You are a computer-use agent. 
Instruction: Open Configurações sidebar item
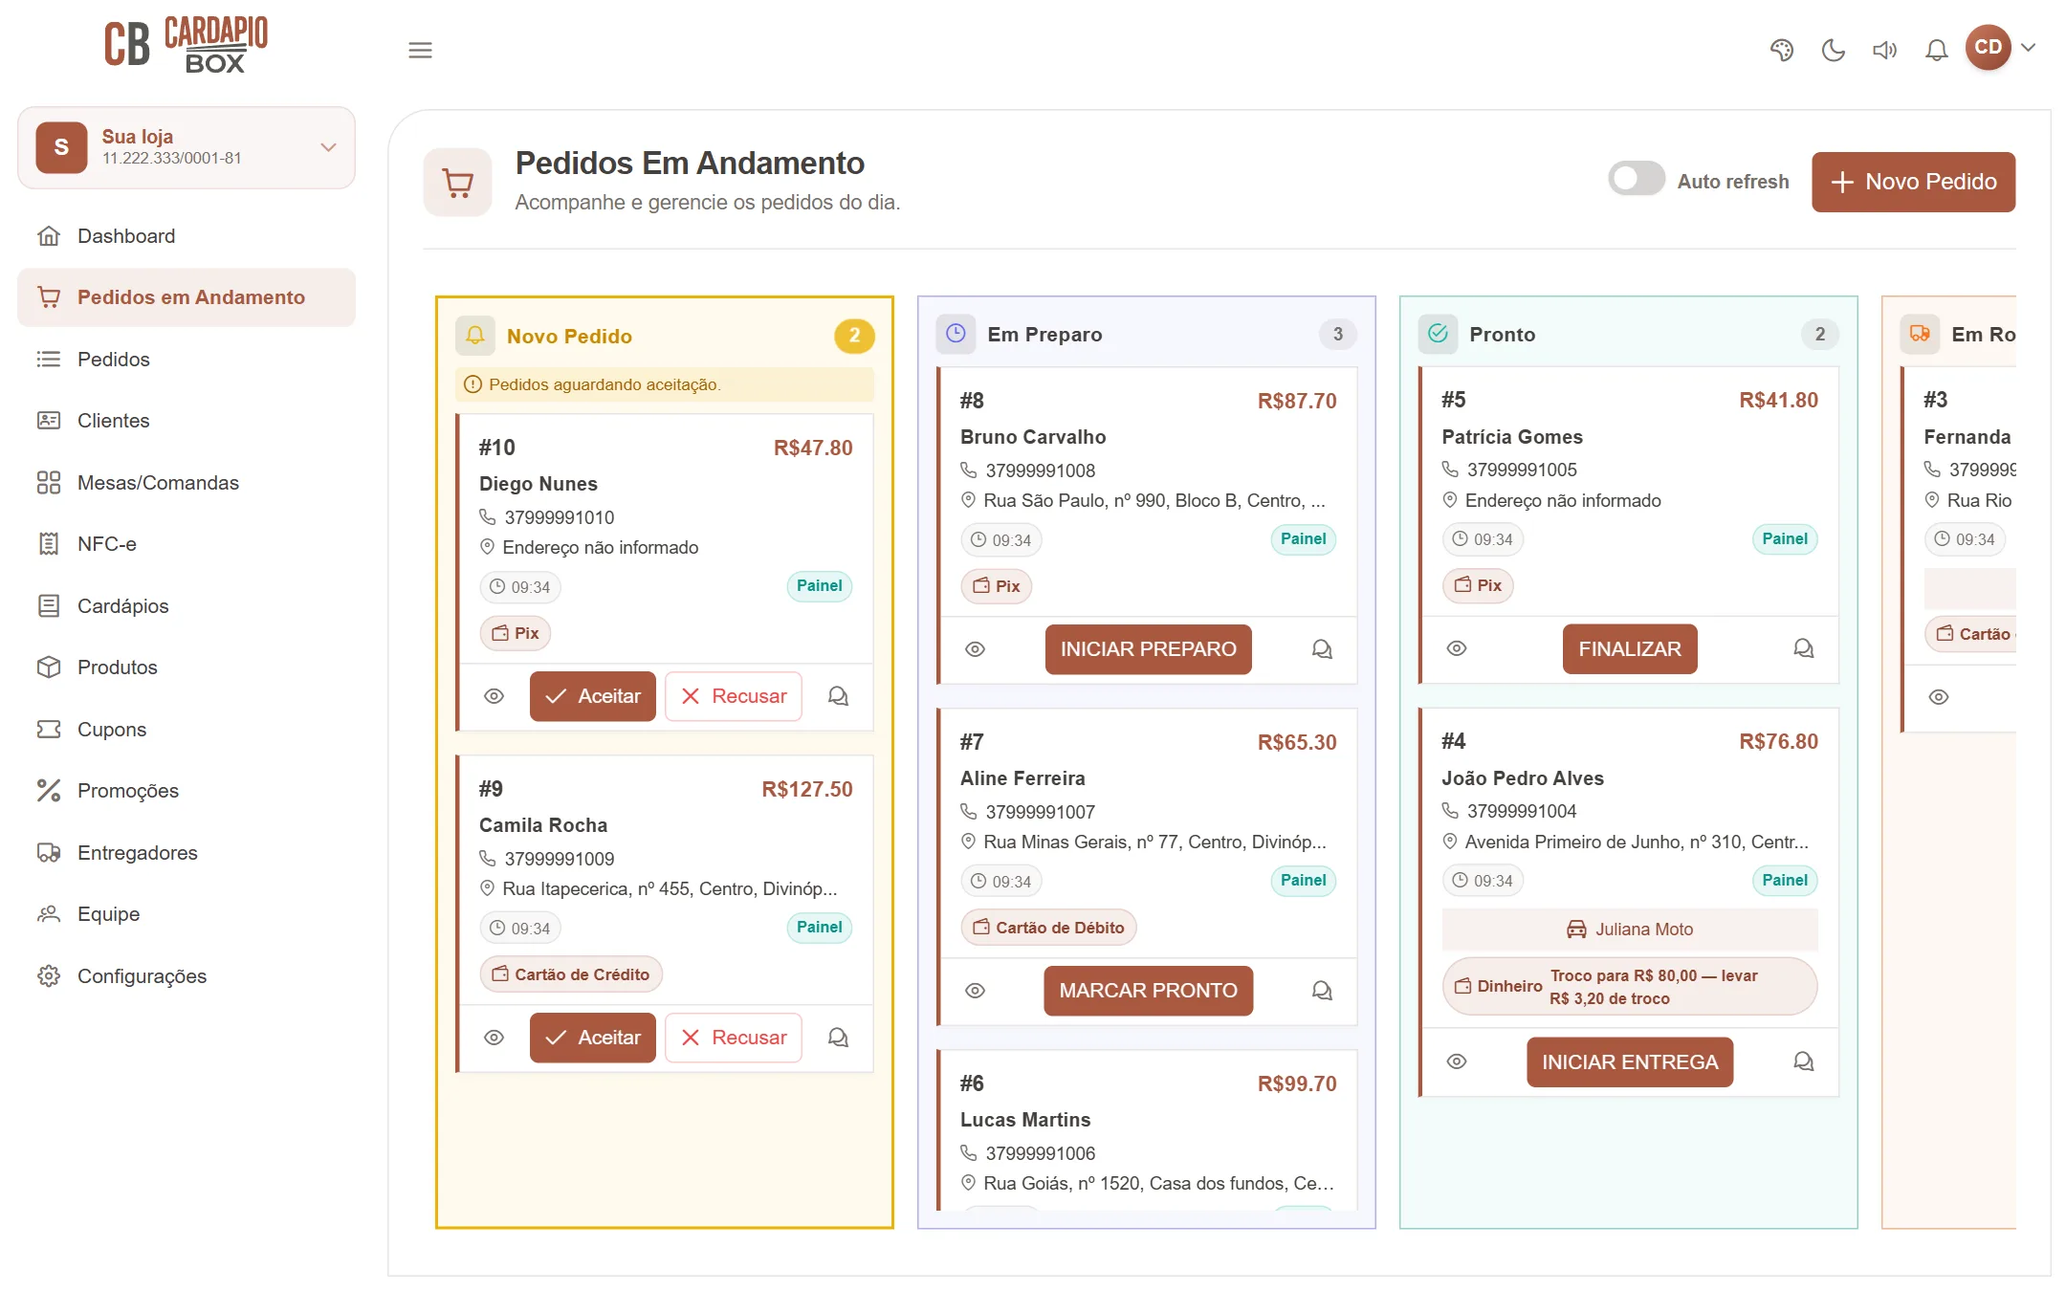[x=187, y=976]
